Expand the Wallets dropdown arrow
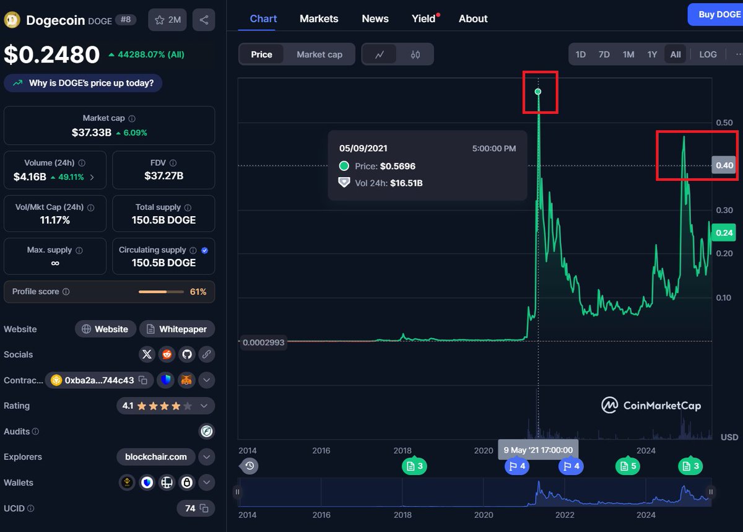The image size is (743, 532). pyautogui.click(x=207, y=482)
